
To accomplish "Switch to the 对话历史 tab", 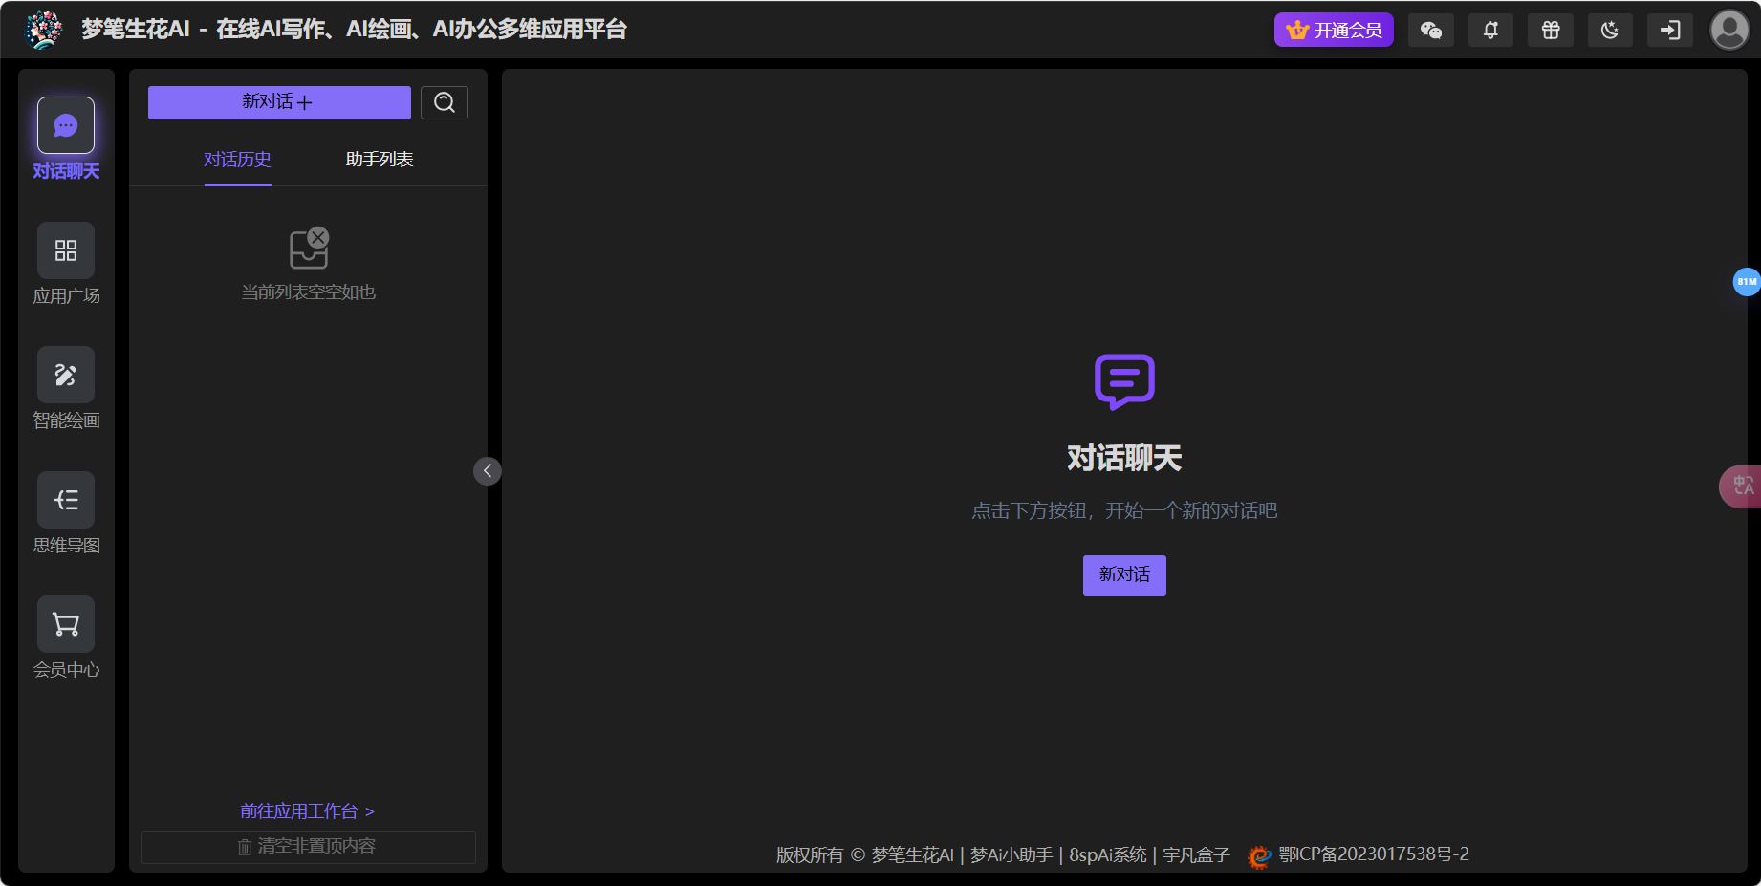I will 237,159.
